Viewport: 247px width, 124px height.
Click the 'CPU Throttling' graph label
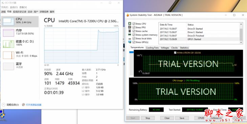[x=193, y=81]
